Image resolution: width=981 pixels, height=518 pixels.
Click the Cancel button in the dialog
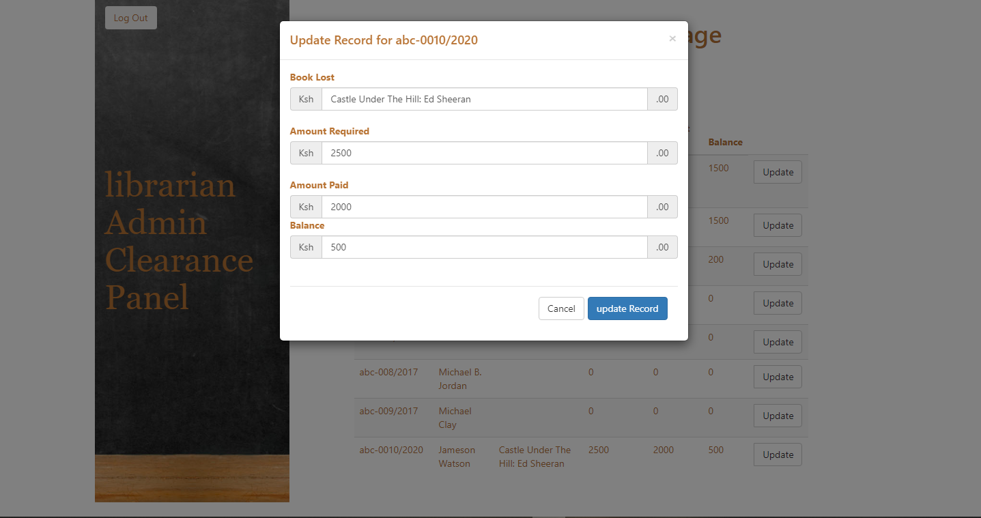click(x=561, y=308)
